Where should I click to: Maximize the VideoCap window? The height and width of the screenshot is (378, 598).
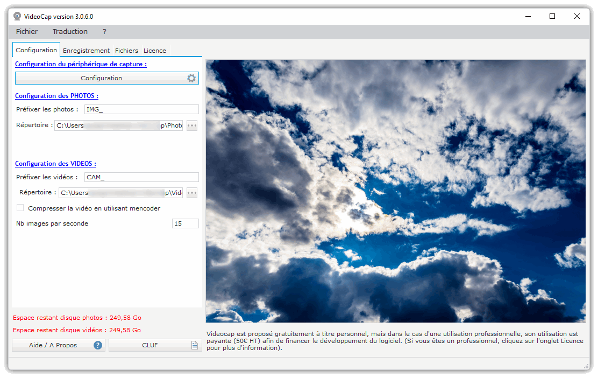coord(552,16)
